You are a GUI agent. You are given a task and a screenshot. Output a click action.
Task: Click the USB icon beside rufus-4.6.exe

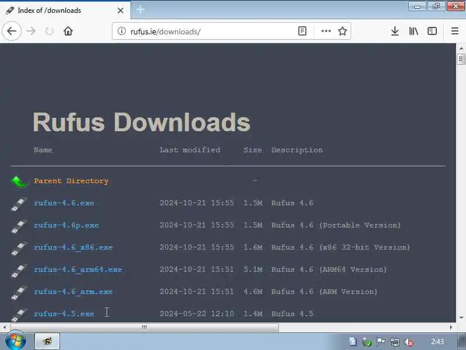19,204
